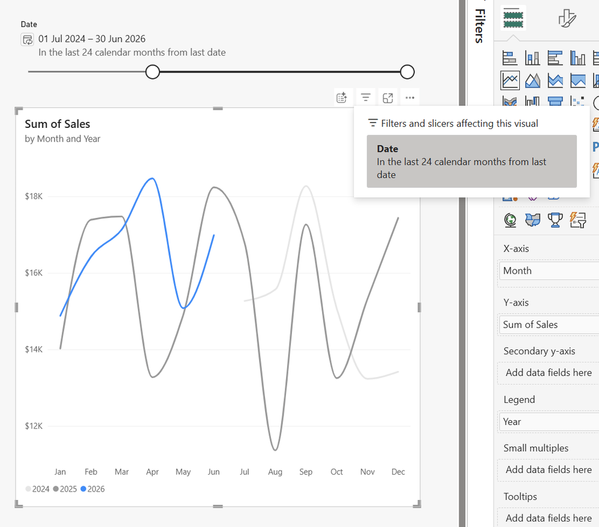
Task: Click the Tooltips Add data fields well
Action: (x=549, y=518)
